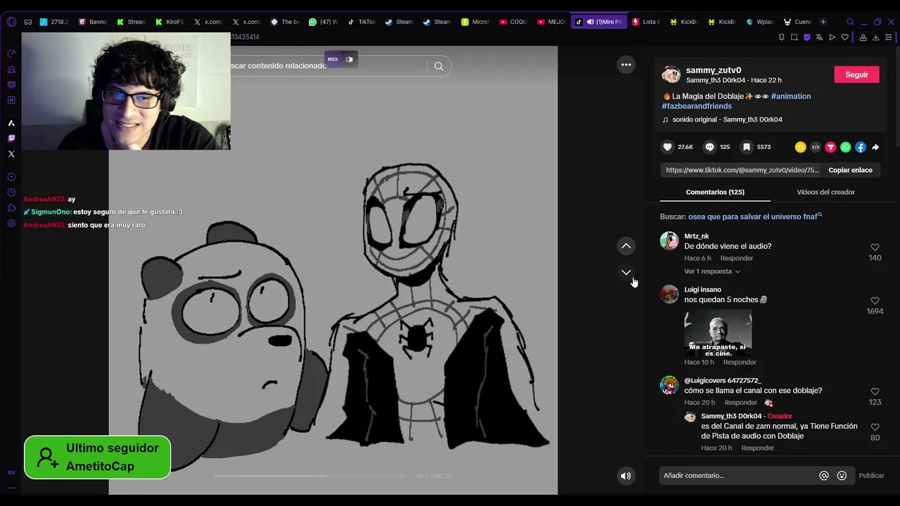Open the sidebar settings gear icon

11,223
